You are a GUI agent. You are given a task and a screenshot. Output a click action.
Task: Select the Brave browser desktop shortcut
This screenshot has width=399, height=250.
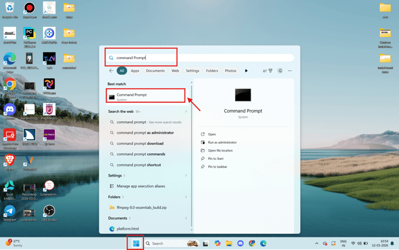pyautogui.click(x=10, y=162)
